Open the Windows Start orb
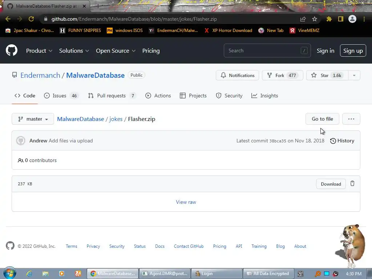The image size is (372, 279). click(x=9, y=273)
